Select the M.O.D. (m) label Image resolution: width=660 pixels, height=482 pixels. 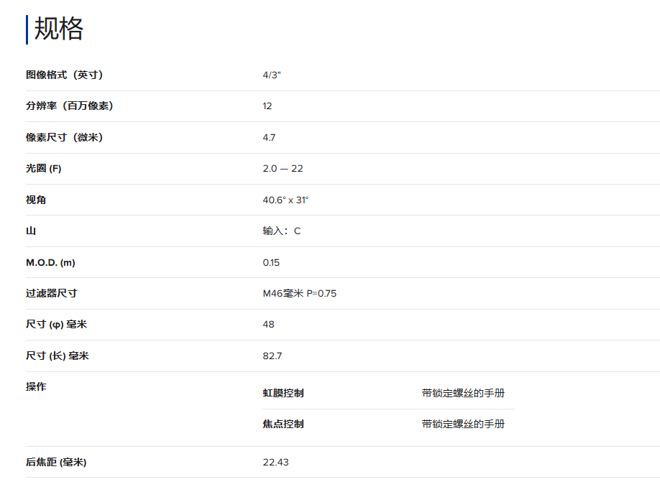tap(50, 263)
